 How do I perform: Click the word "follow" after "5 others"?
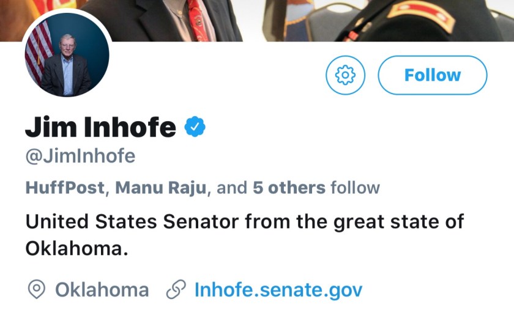tap(355, 188)
